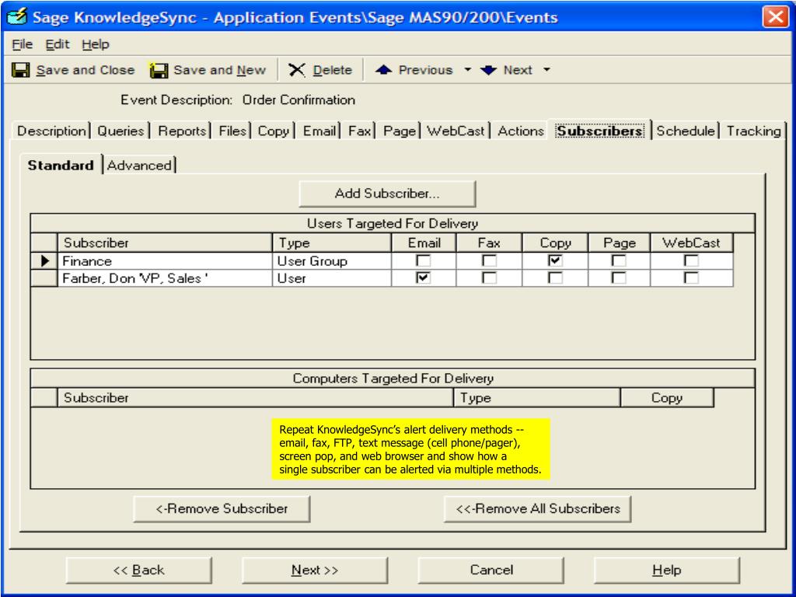The image size is (796, 597).
Task: Go to the previous step with Back button
Action: (138, 570)
